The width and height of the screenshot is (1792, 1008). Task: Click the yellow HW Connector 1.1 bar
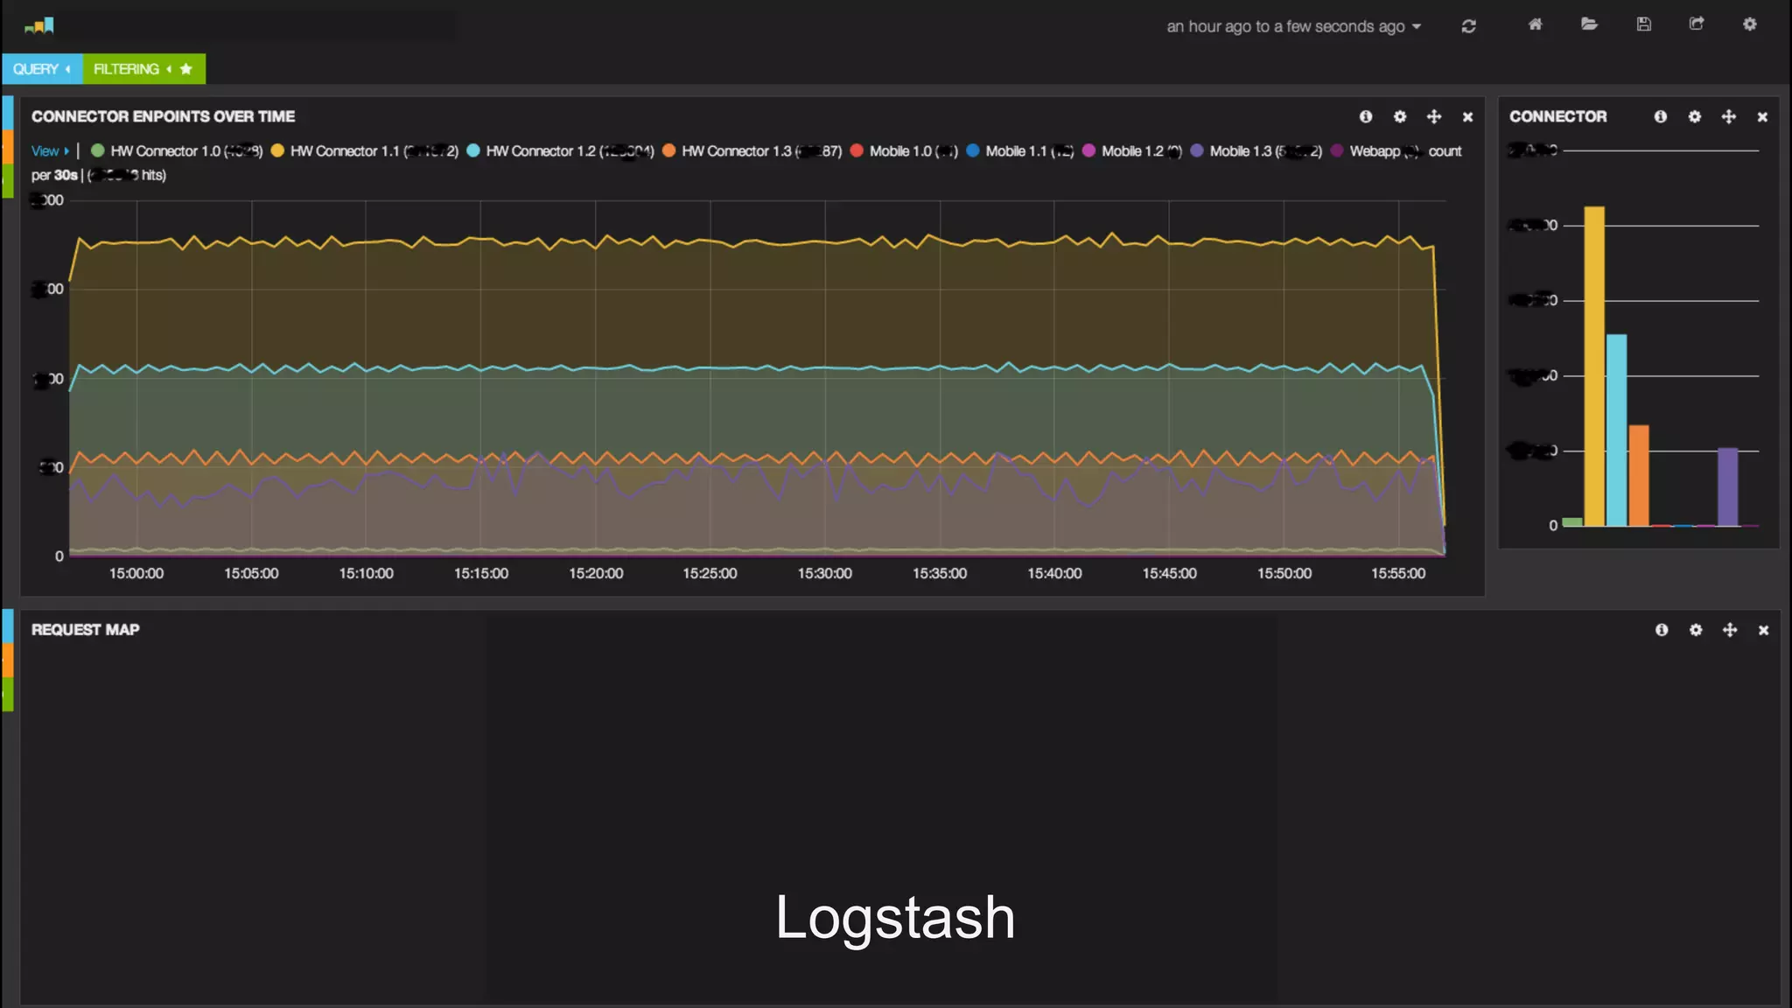click(1594, 367)
